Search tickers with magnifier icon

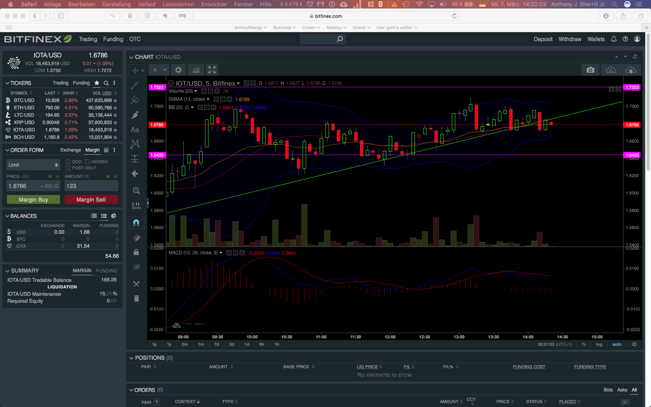click(x=106, y=83)
